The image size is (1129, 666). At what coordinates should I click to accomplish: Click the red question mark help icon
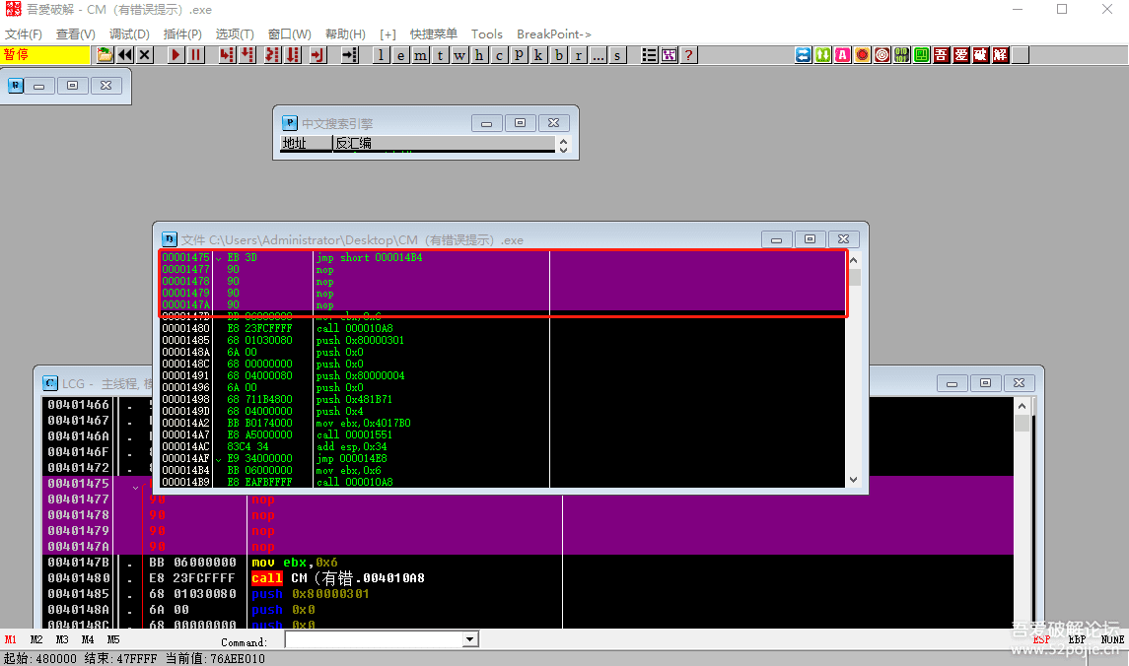pyautogui.click(x=688, y=55)
